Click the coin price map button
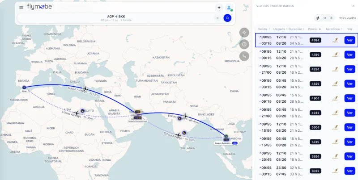The image size is (358, 180). [244, 44]
